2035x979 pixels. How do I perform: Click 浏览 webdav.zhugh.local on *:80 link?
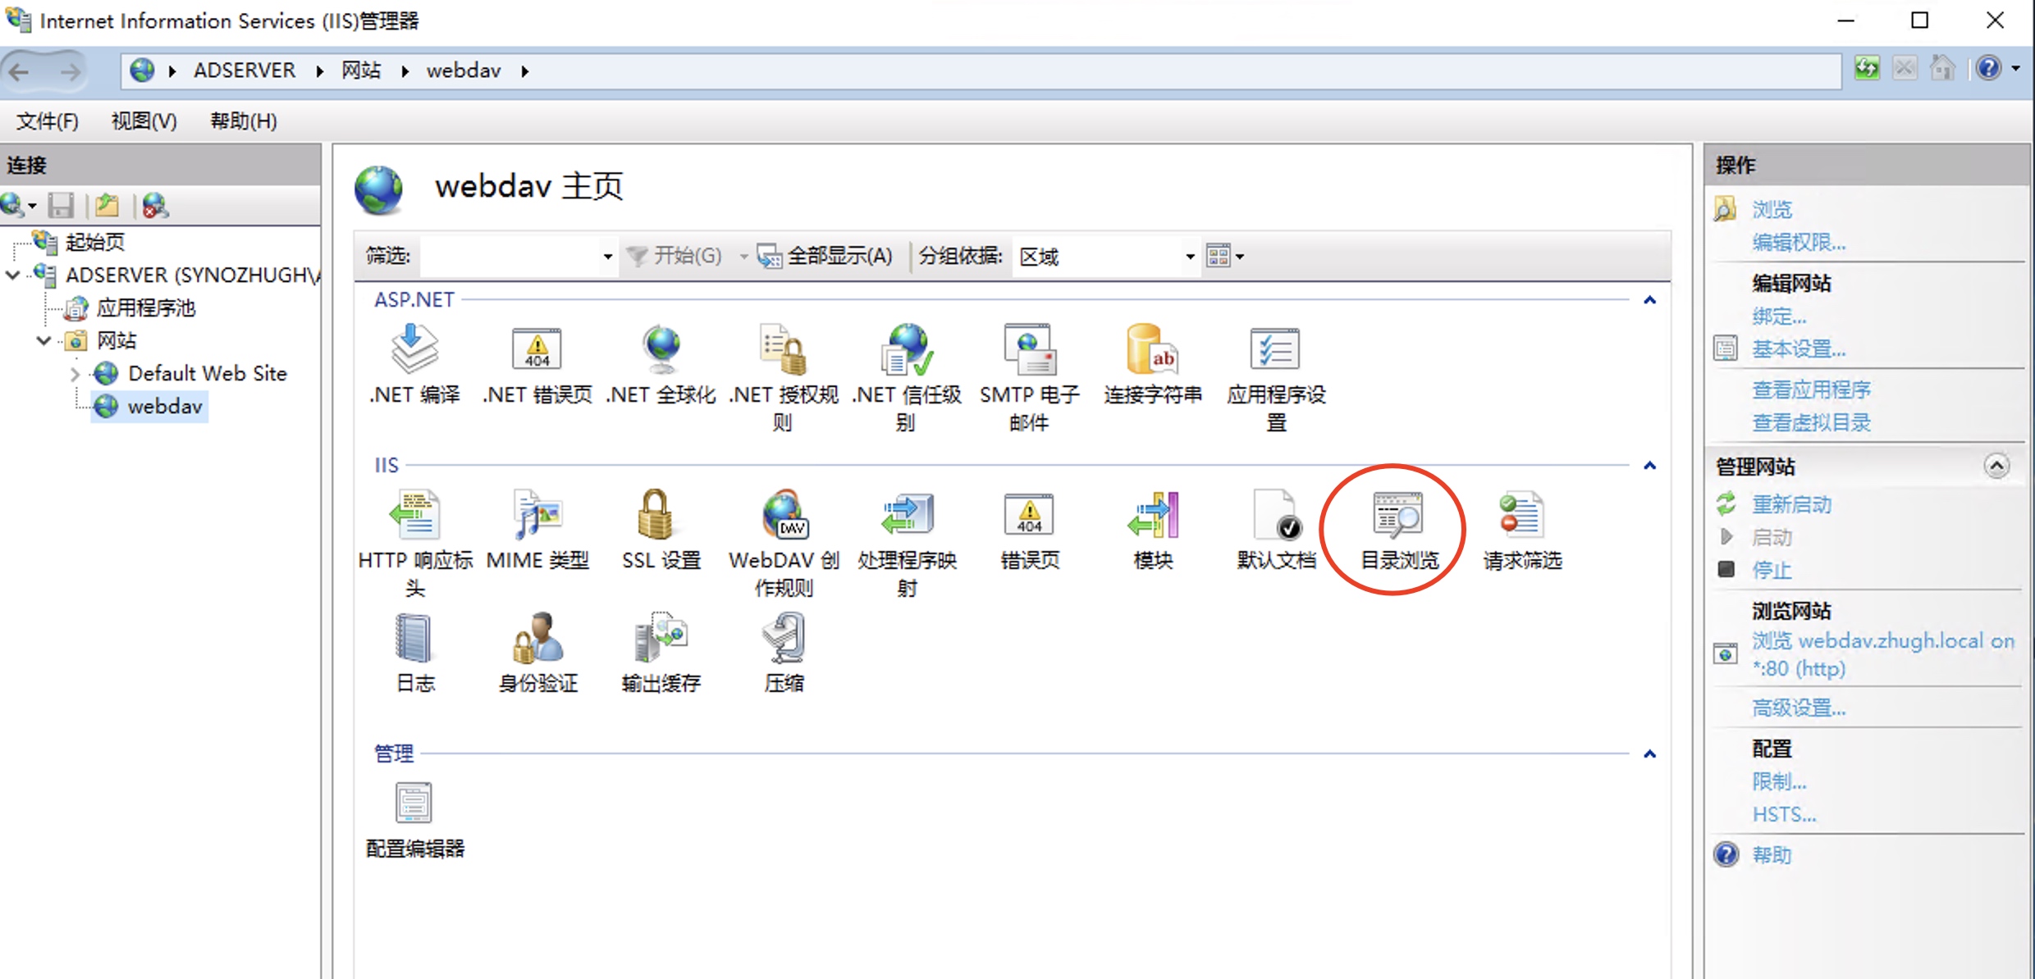click(1883, 654)
